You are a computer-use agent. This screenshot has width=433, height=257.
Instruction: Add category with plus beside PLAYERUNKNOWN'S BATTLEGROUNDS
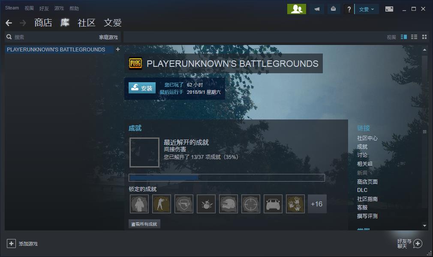(118, 49)
